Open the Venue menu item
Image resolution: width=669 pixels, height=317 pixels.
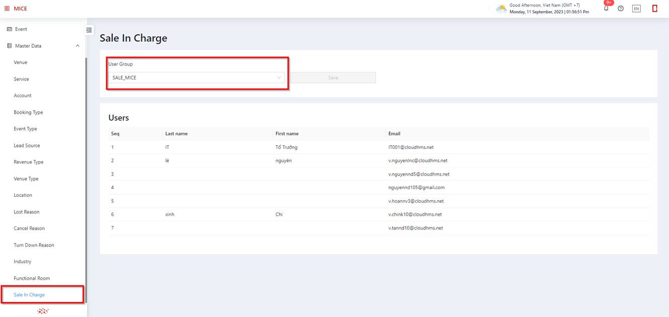(21, 62)
